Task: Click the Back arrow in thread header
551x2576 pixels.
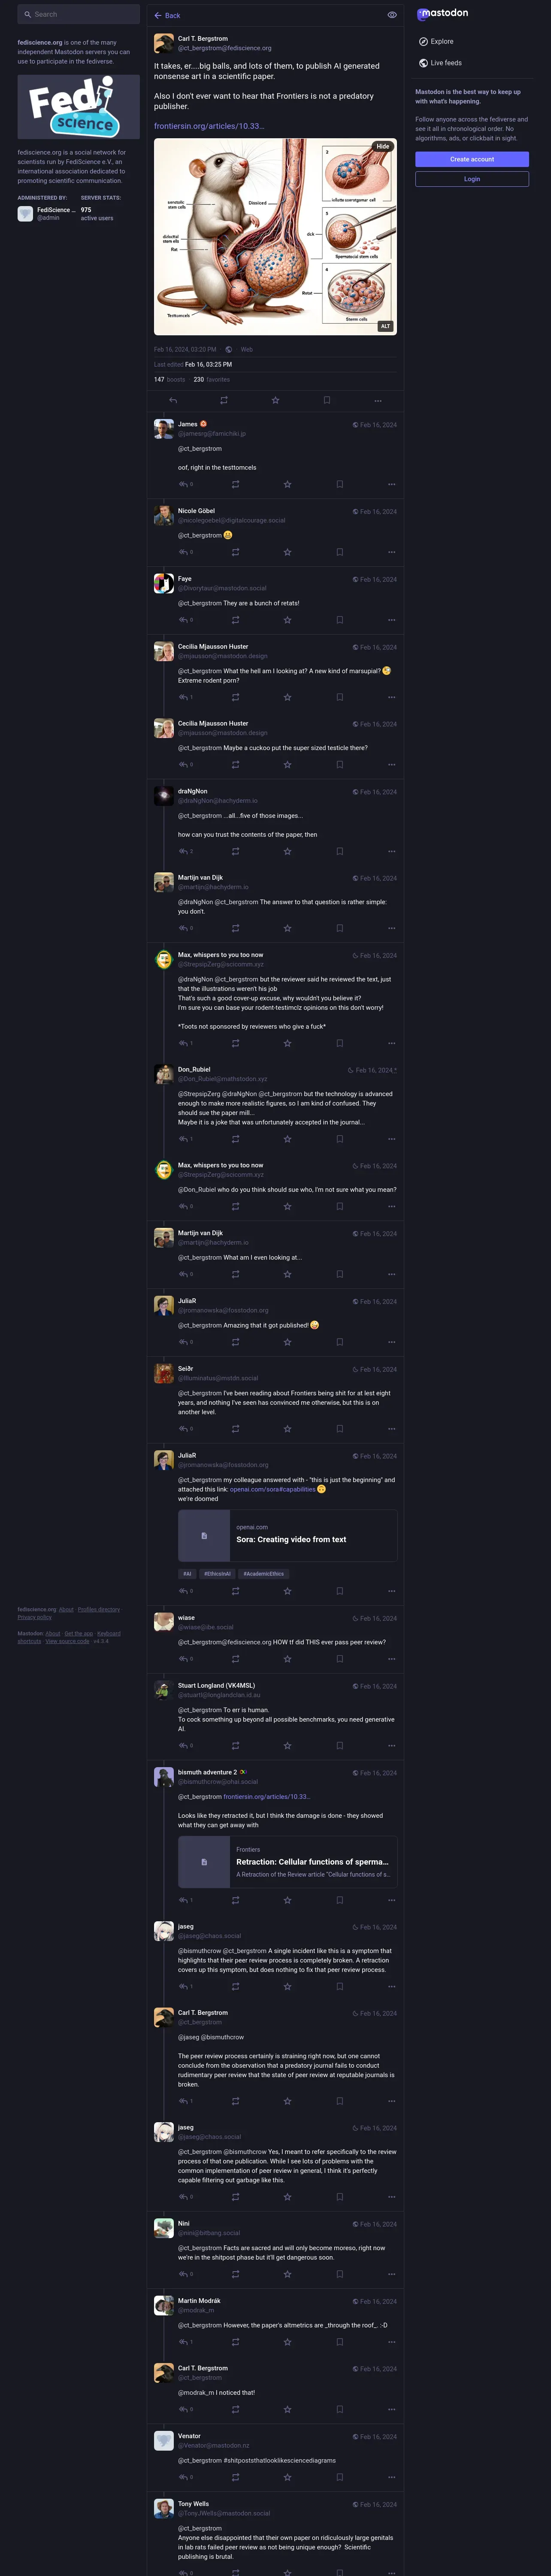Action: 167,15
